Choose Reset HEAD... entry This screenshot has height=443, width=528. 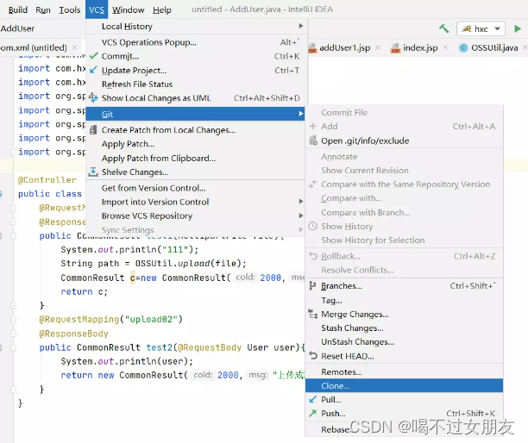coord(404,356)
